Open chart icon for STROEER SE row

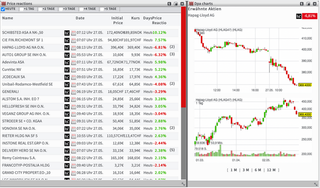(x=67, y=121)
